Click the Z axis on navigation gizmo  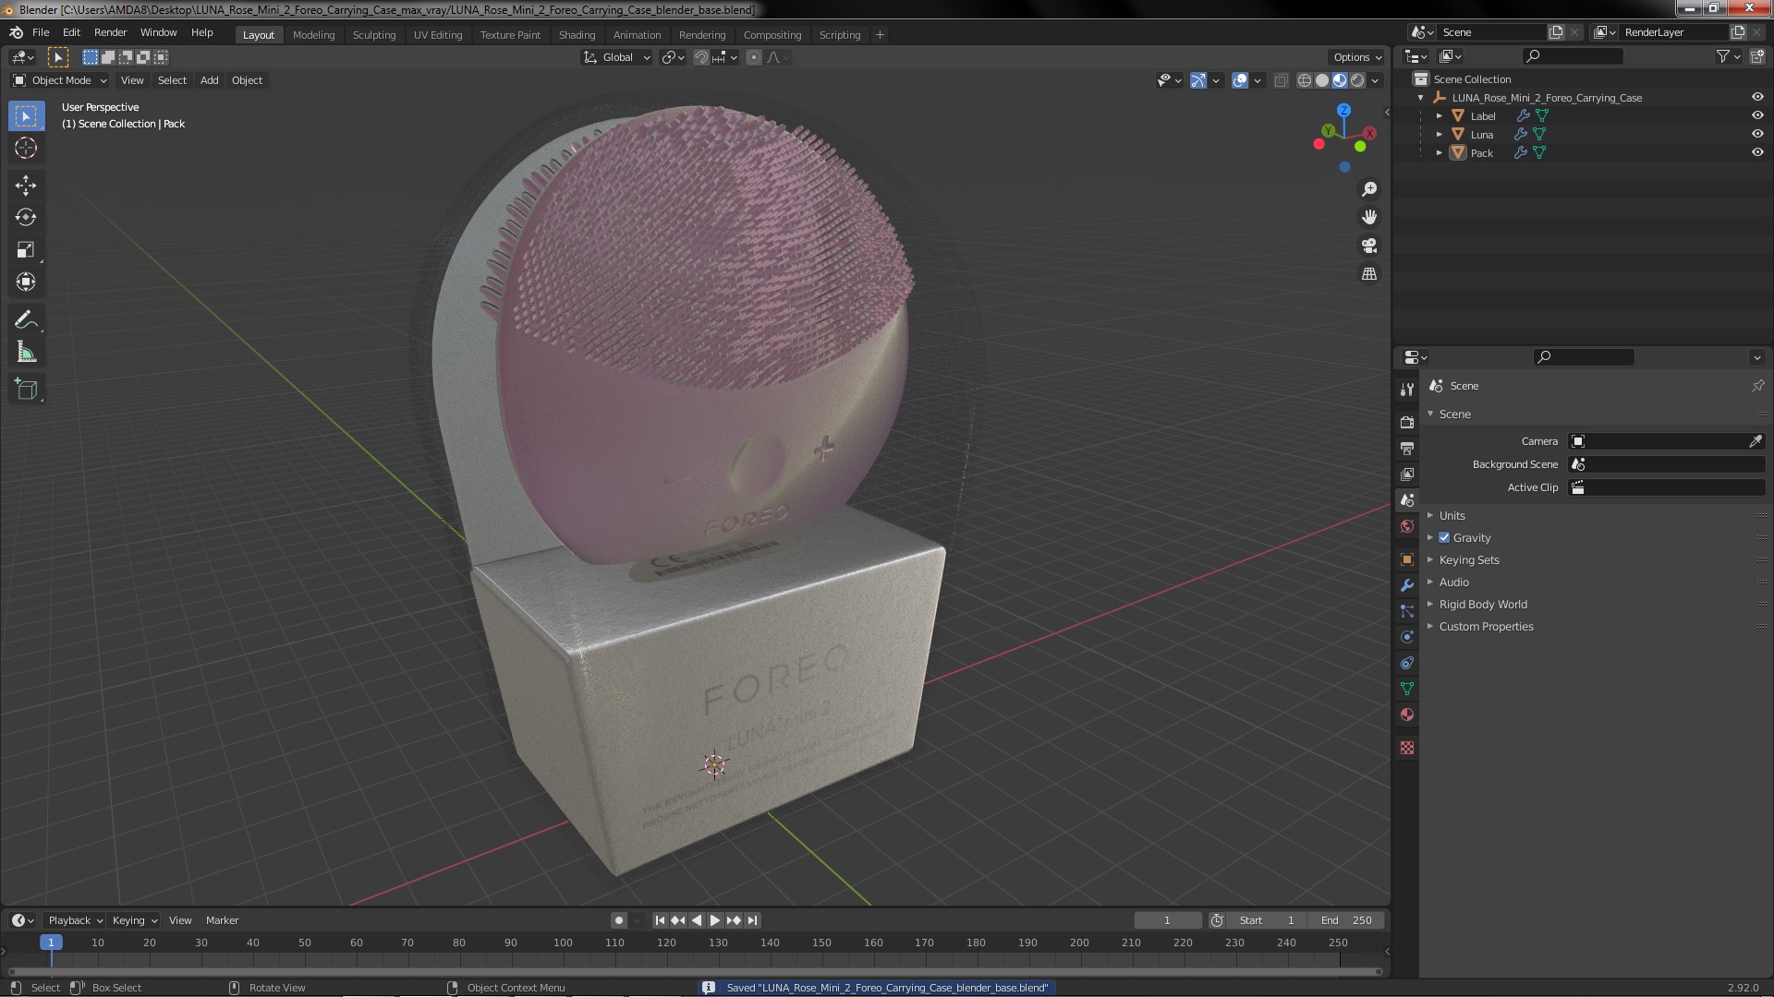click(x=1344, y=110)
